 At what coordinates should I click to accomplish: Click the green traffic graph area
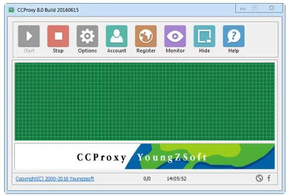tap(145, 102)
